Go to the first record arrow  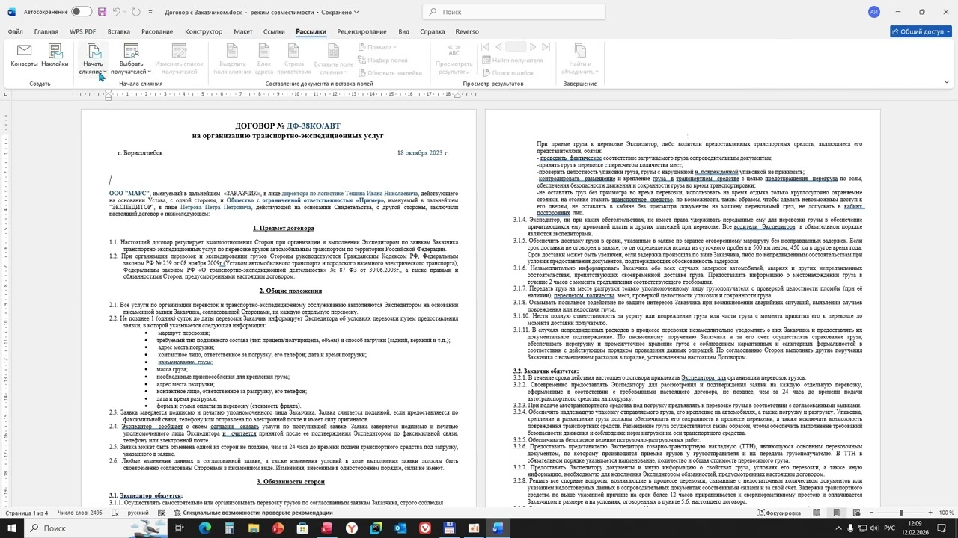tap(486, 47)
